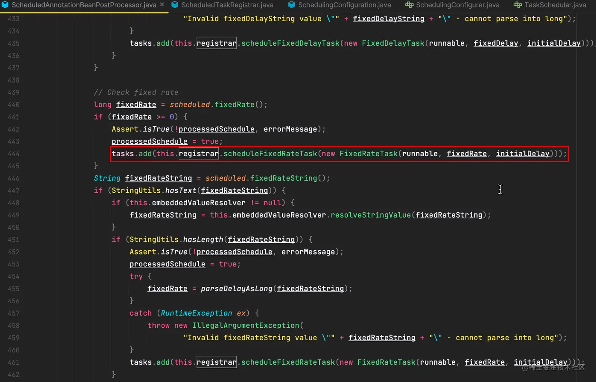Image resolution: width=596 pixels, height=382 pixels.
Task: Click fixedDelayString variable on line 433
Action: [389, 19]
